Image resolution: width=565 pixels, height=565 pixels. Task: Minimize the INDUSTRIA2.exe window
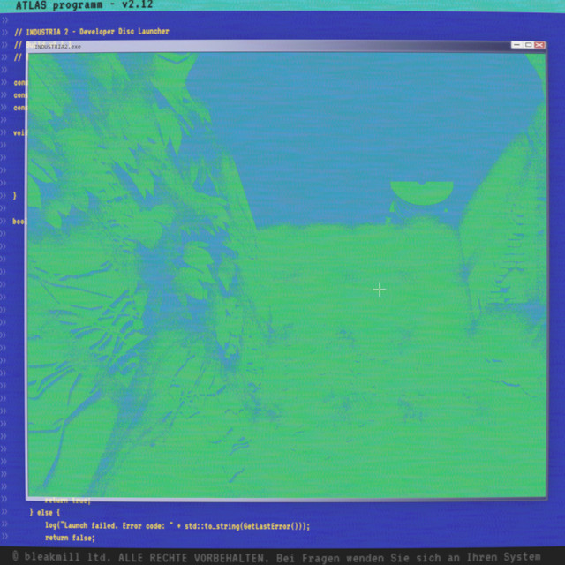tap(518, 45)
